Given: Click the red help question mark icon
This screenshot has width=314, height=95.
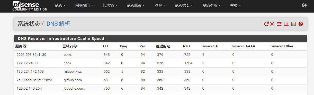Looking at the screenshot, I should pyautogui.click(x=301, y=24).
